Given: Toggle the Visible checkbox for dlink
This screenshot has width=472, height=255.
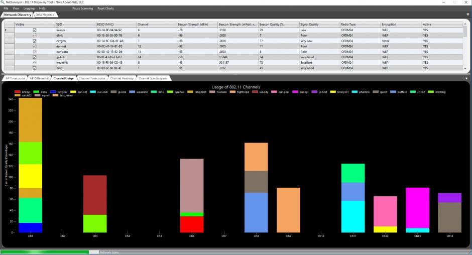Looking at the screenshot, I should pyautogui.click(x=35, y=35).
